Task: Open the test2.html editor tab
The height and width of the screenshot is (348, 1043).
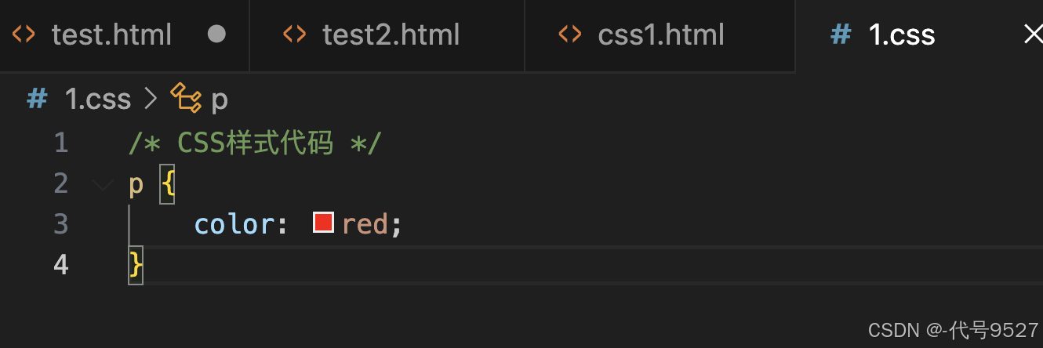Action: pyautogui.click(x=387, y=35)
